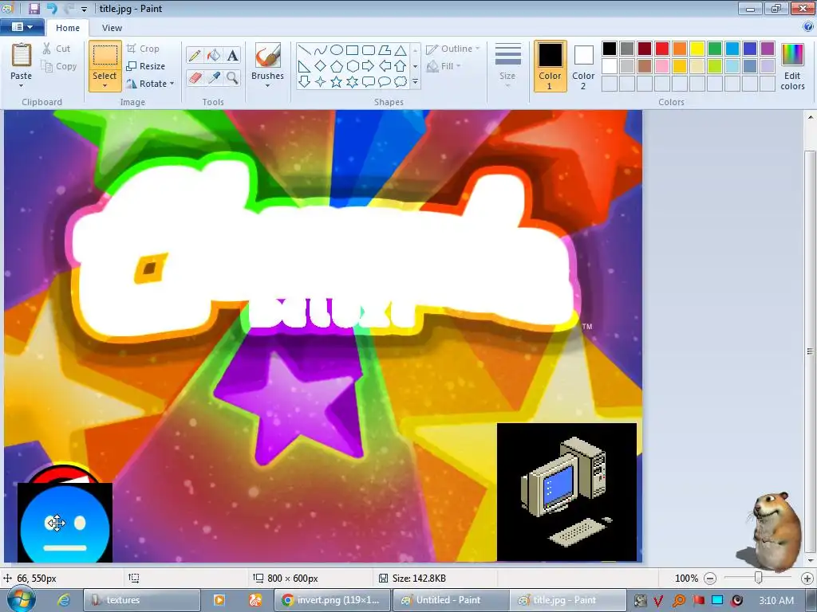Switch to Untitled - Paint taskbar window

[450, 600]
